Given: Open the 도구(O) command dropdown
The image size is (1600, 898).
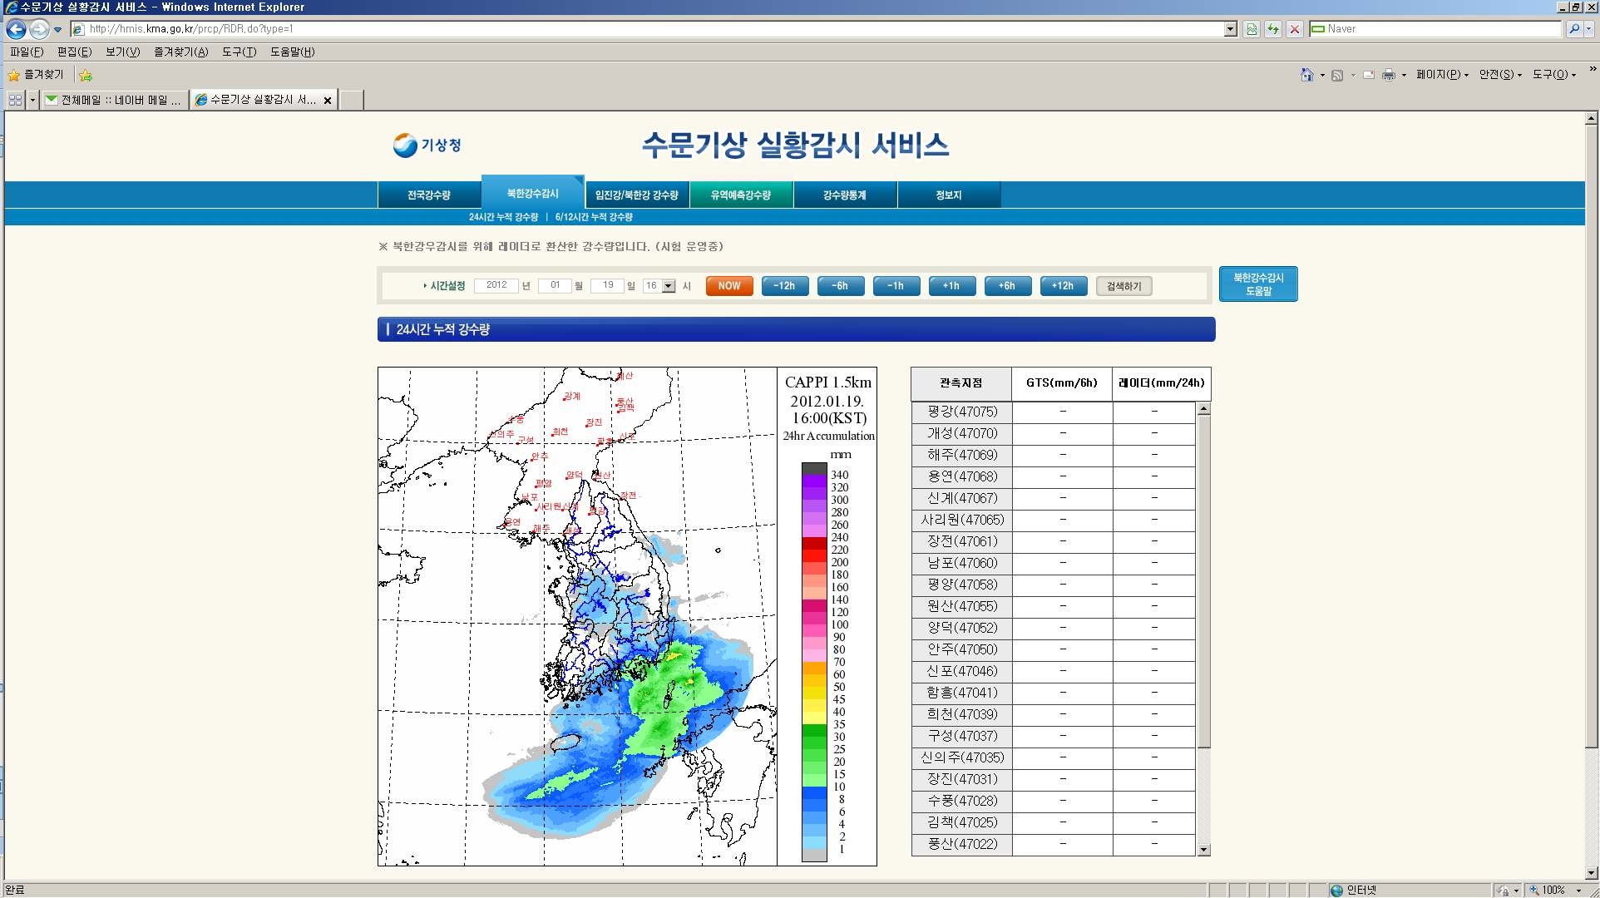Looking at the screenshot, I should (x=1554, y=75).
